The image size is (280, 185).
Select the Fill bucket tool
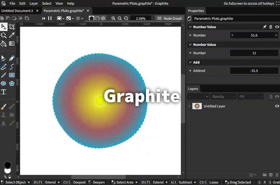tap(3, 44)
